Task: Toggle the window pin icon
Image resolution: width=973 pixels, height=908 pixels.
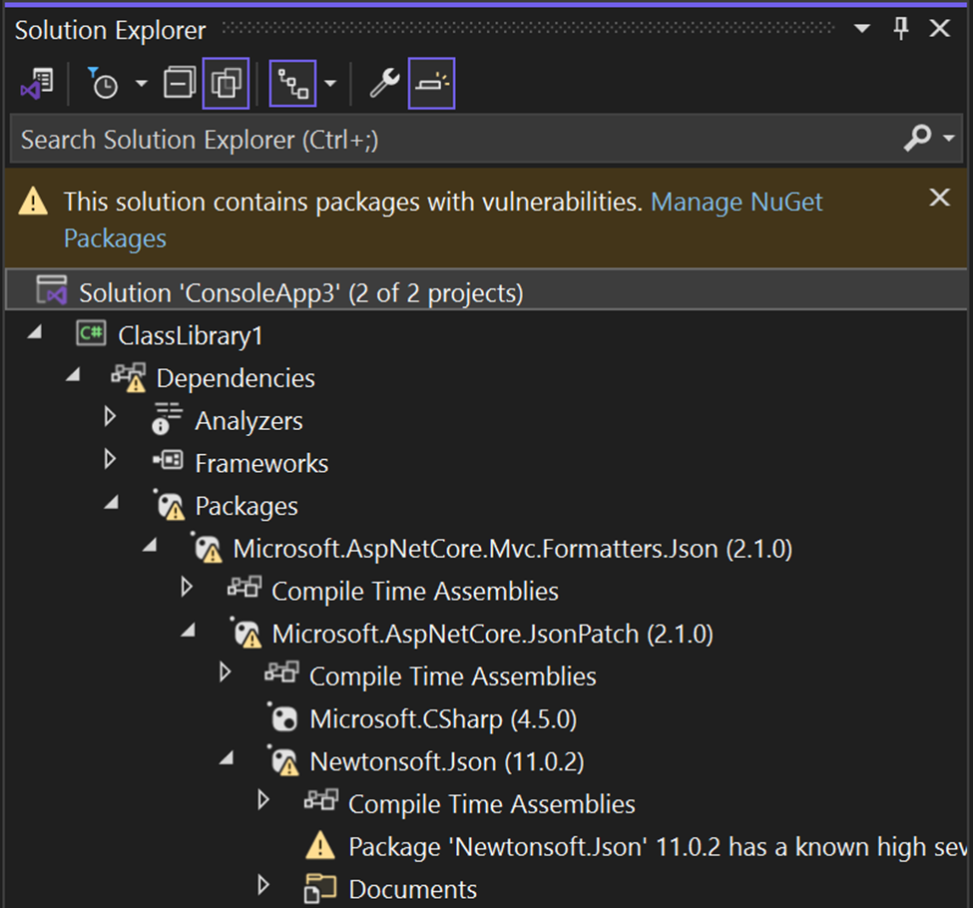Action: point(900,28)
